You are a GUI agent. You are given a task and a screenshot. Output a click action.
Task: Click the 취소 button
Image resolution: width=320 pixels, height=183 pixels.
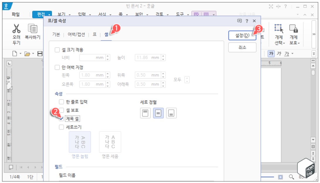click(242, 48)
